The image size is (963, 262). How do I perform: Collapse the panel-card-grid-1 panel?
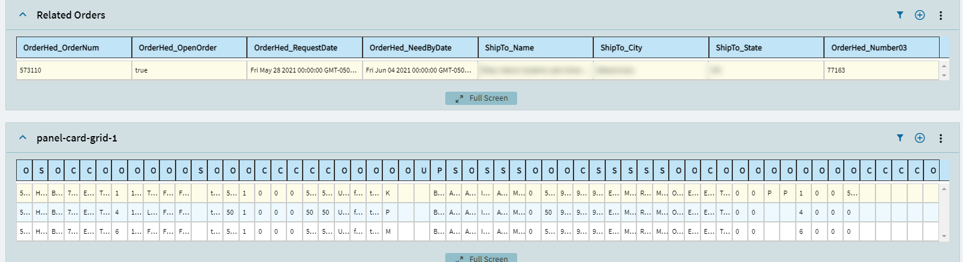pyautogui.click(x=23, y=138)
